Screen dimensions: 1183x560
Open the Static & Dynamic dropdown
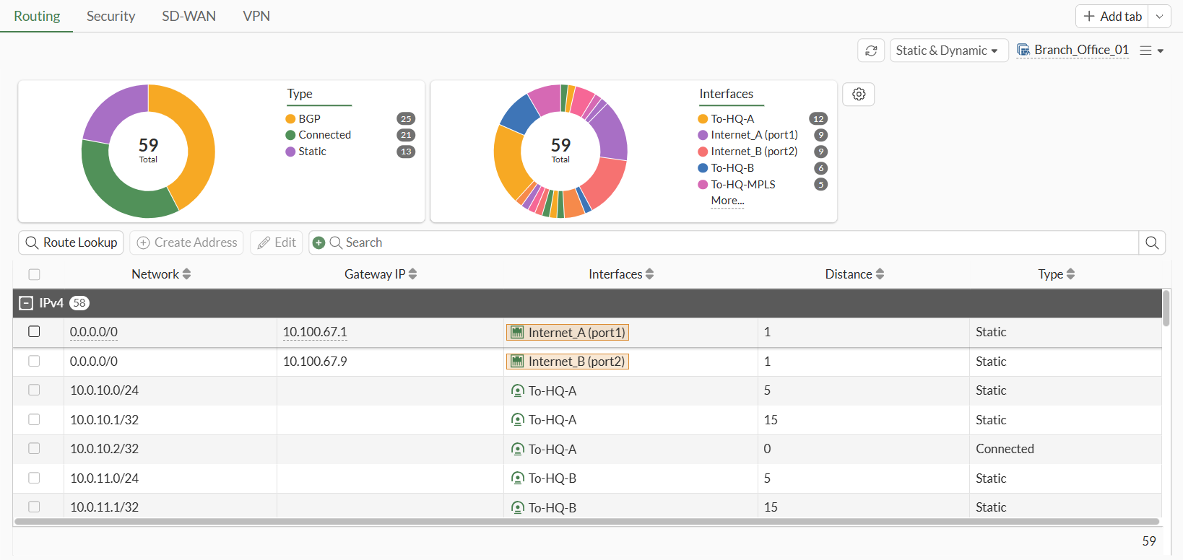[x=948, y=51]
